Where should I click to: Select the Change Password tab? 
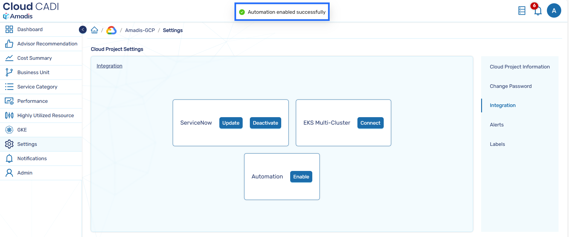pyautogui.click(x=510, y=86)
